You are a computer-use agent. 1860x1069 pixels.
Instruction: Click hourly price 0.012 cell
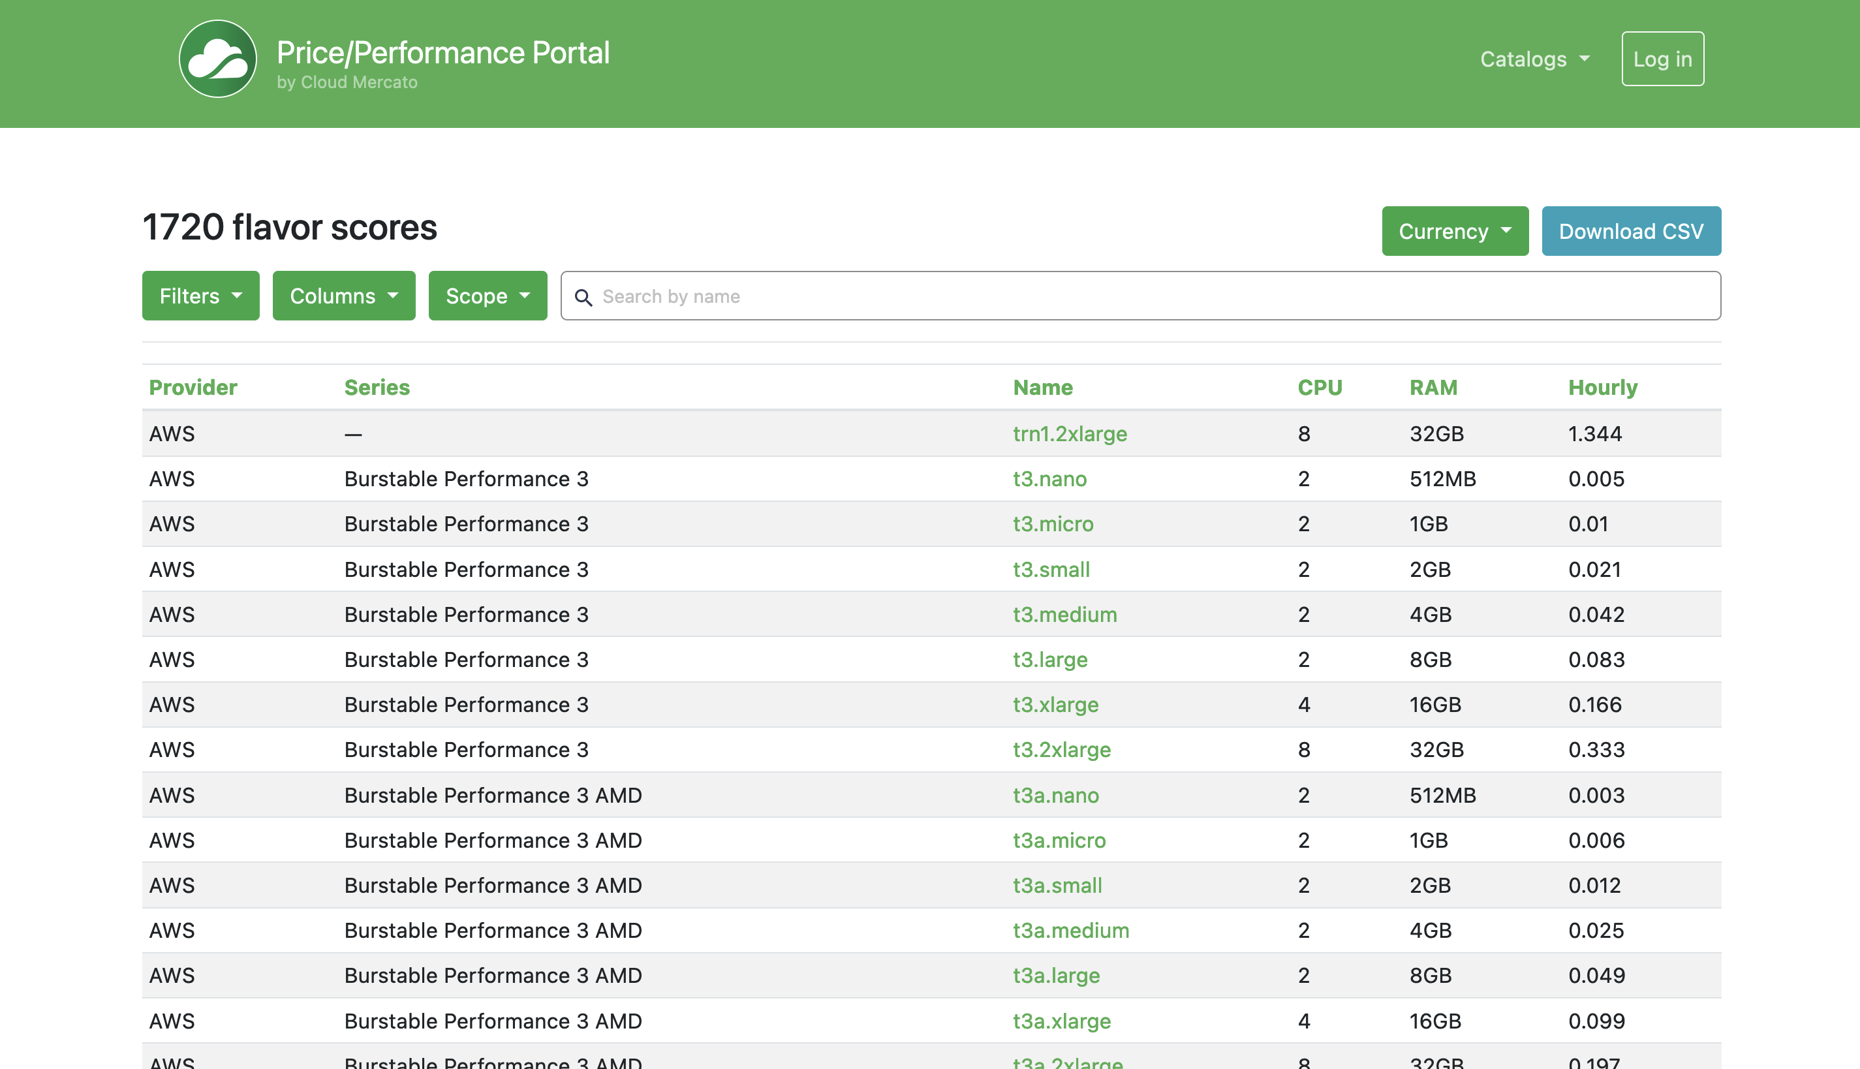pyautogui.click(x=1594, y=885)
